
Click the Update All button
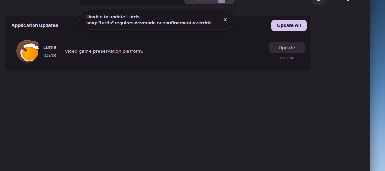(289, 25)
